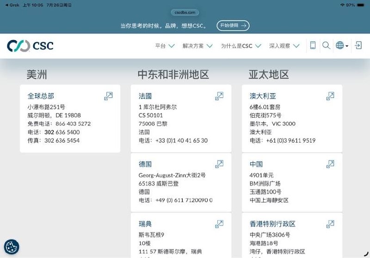The image size is (370, 258).
Task: Open 香港特别行政区 card external link icon
Action: tap(330, 224)
